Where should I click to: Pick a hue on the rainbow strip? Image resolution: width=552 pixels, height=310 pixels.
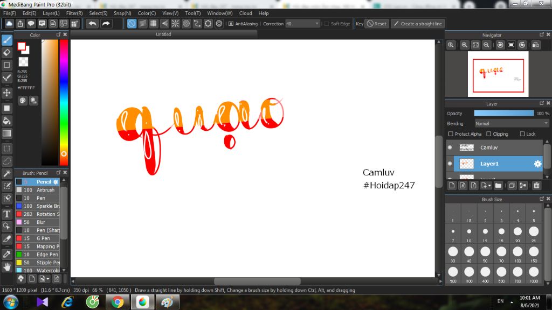pyautogui.click(x=64, y=102)
